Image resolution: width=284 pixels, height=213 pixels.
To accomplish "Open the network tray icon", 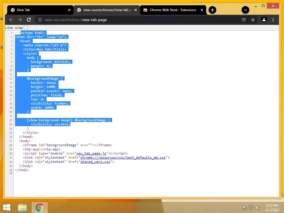I will point(251,207).
